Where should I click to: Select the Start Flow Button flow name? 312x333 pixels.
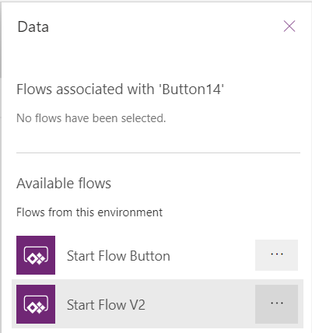point(118,256)
